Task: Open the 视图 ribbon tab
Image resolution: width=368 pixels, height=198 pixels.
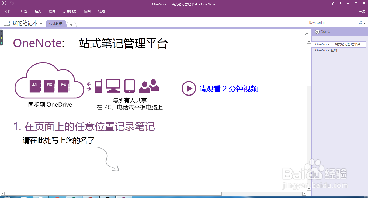Action: pos(102,12)
